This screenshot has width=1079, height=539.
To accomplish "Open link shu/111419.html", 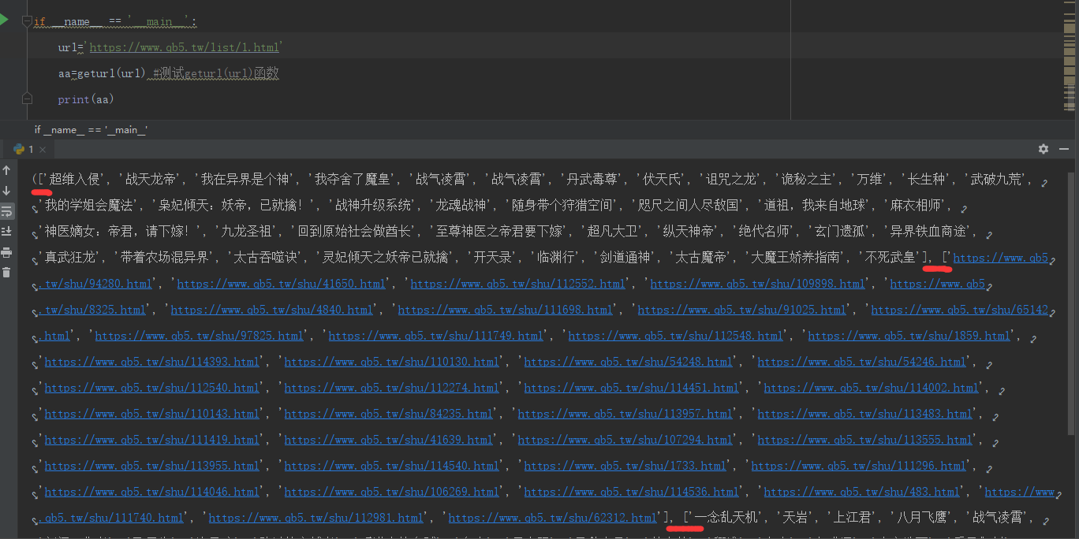I will tap(152, 440).
